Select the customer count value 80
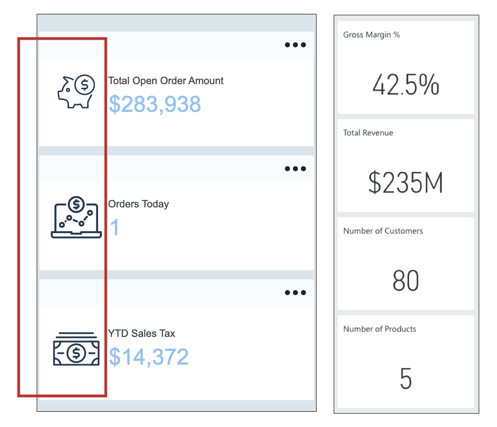 [405, 281]
